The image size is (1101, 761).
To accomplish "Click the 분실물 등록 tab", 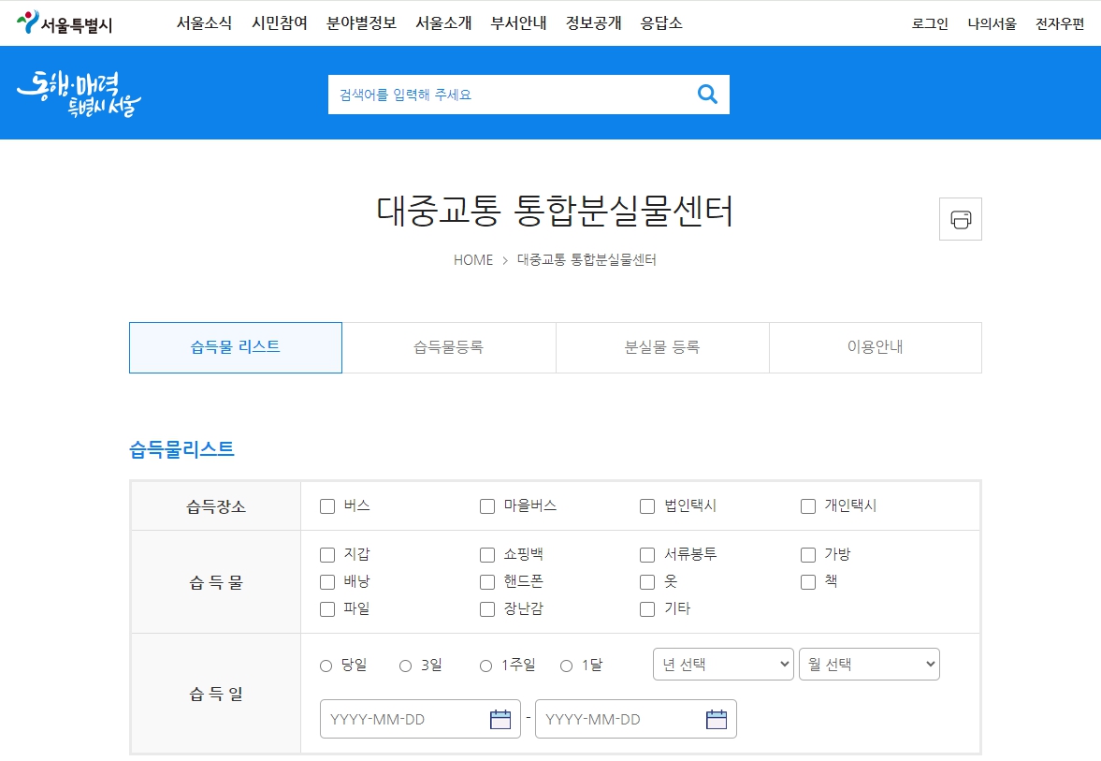I will coord(661,347).
